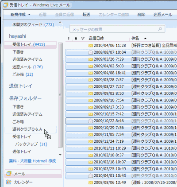Select message dated 2009/10/29 7:56
Screen dimensions: 177x187
121,128
